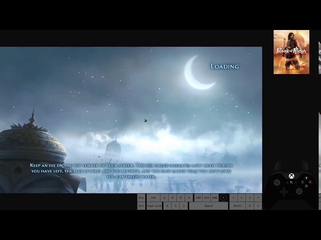Click the C key on keyboard overlay
The image size is (321, 240).
pos(258,205)
